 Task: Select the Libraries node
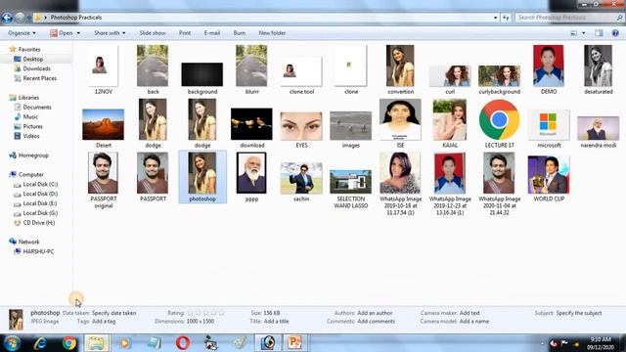tap(28, 98)
